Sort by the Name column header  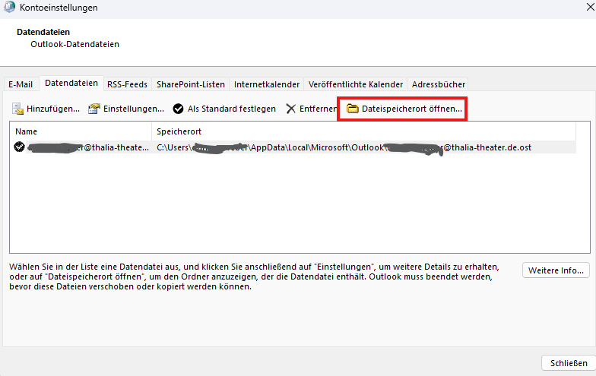click(80, 131)
